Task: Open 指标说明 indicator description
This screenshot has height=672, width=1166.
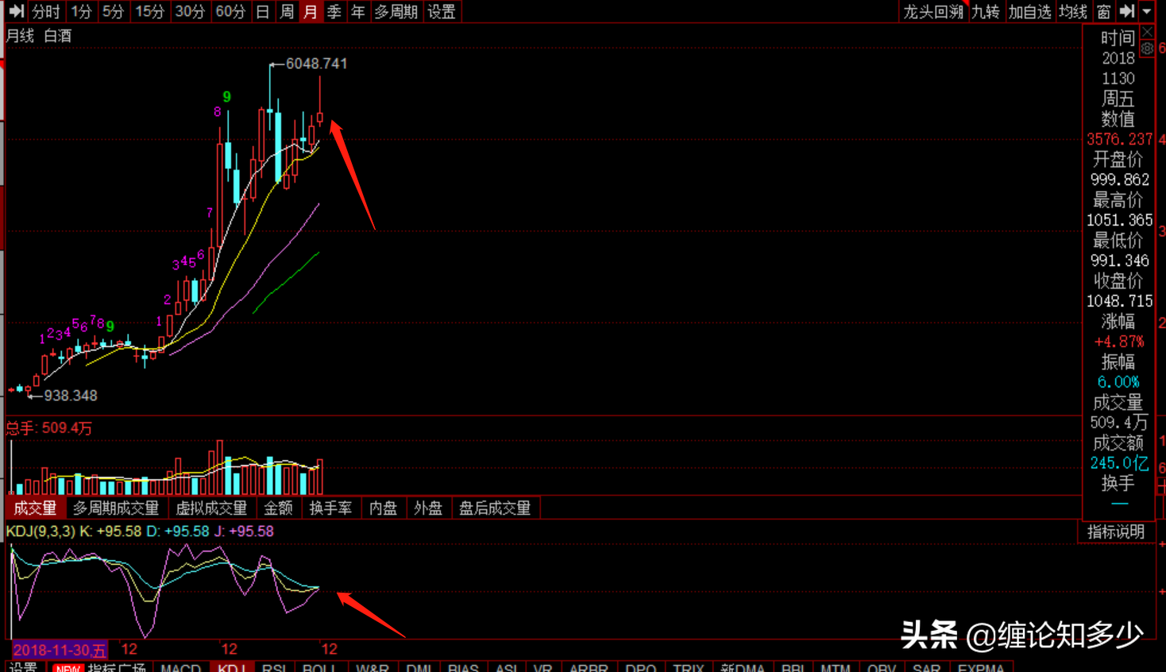Action: pos(1116,532)
